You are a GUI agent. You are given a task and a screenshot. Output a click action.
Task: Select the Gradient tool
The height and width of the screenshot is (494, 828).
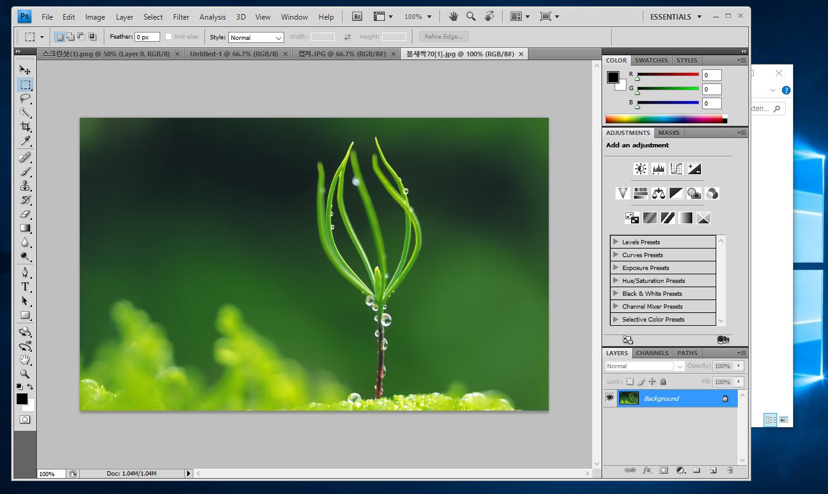point(25,228)
